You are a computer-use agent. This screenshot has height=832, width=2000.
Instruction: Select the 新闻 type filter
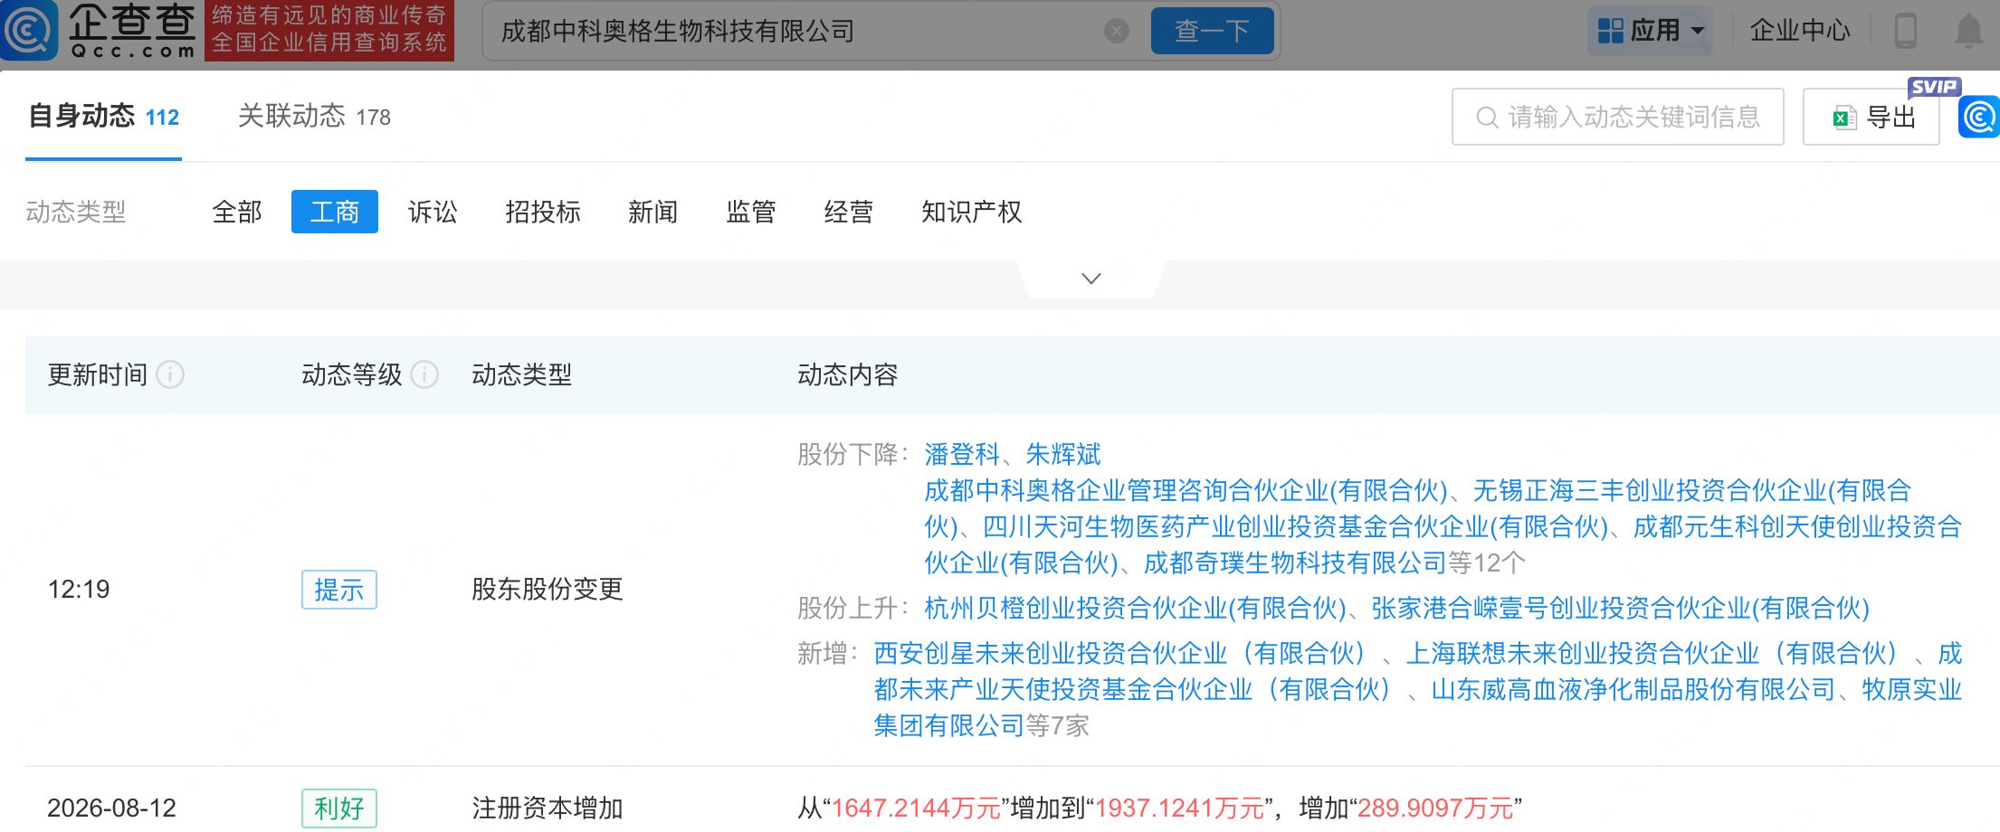point(653,212)
